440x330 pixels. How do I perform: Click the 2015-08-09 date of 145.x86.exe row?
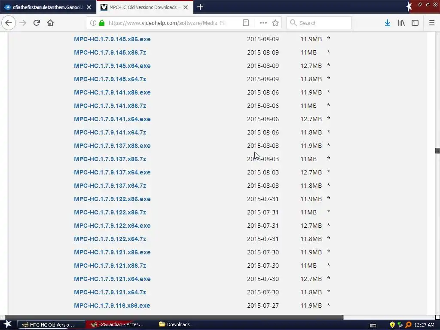click(263, 39)
